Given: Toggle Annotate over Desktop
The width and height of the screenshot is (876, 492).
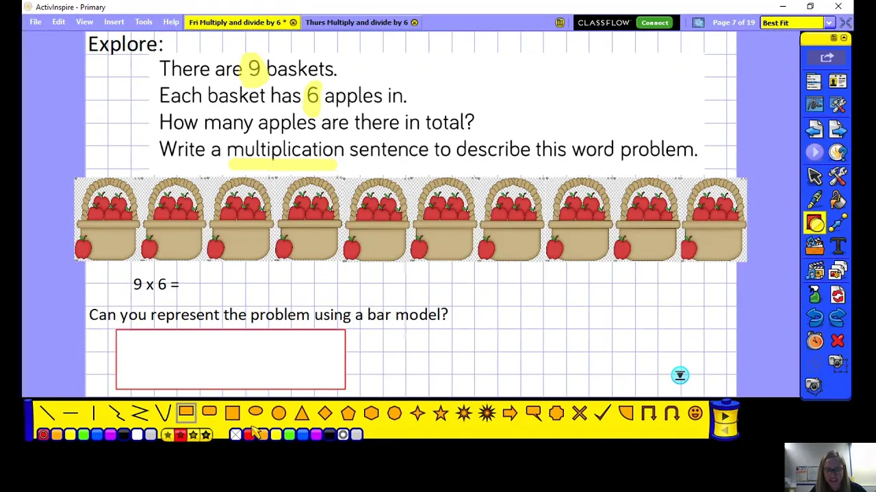Looking at the screenshot, I should coord(814,105).
